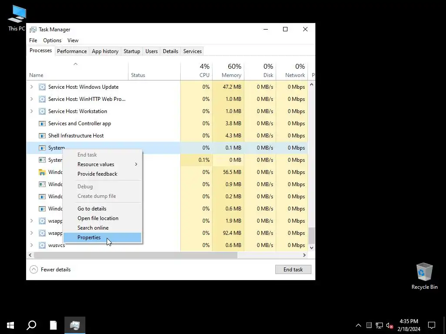The image size is (446, 334).
Task: Switch to the Performance tab
Action: (x=72, y=51)
